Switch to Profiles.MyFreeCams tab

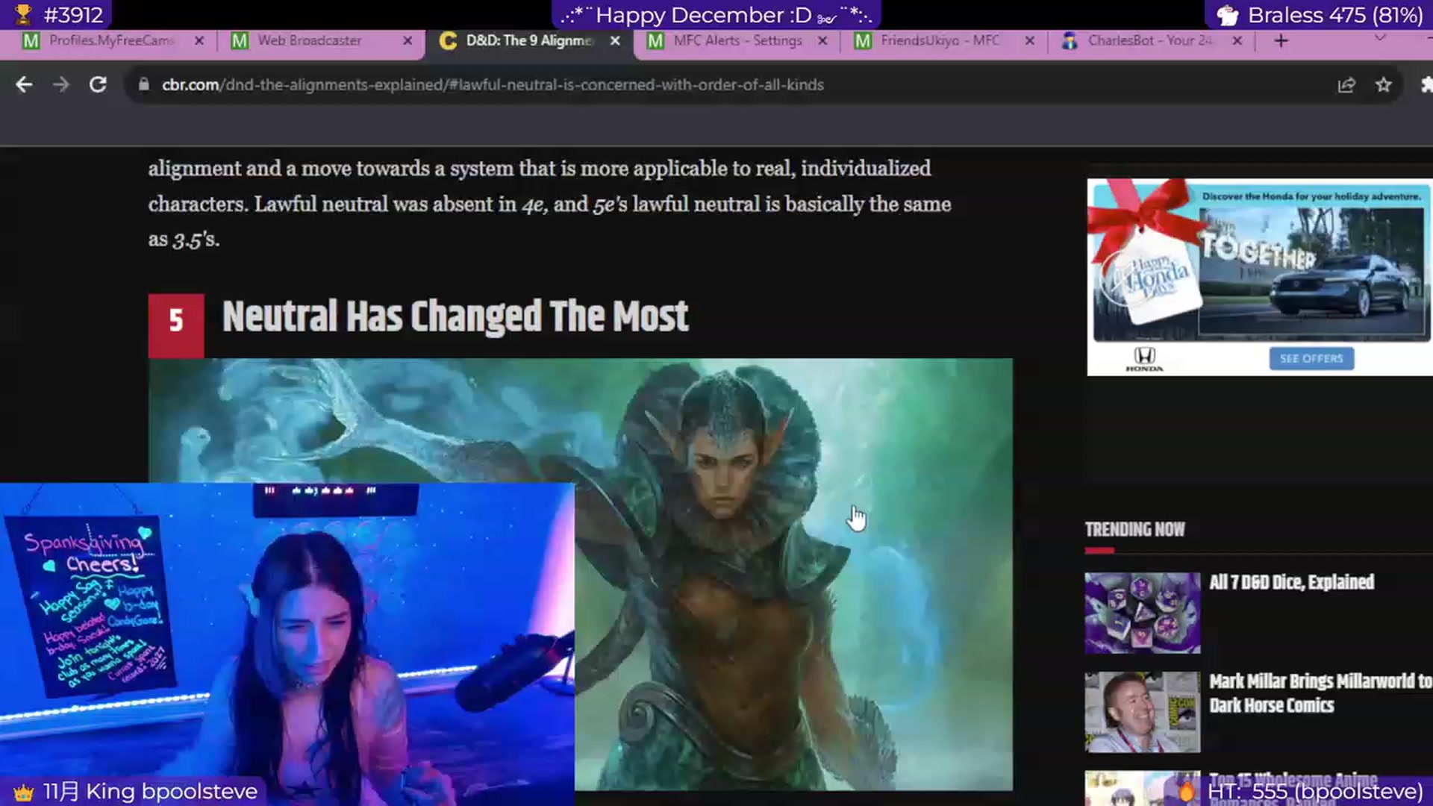pyautogui.click(x=110, y=40)
